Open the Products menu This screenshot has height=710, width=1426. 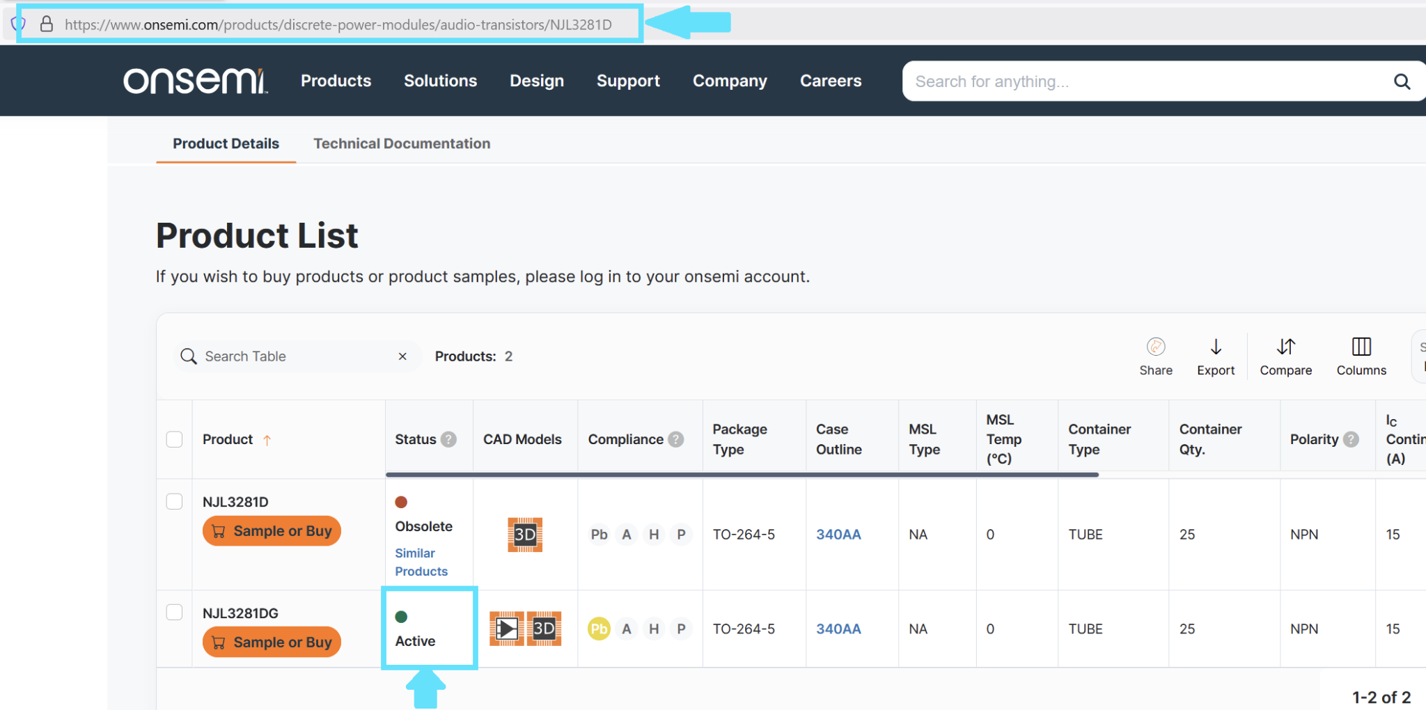coord(336,81)
